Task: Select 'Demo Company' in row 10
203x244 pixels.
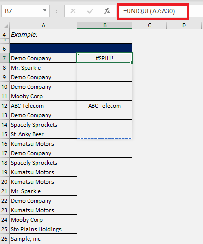Action: tap(43, 87)
